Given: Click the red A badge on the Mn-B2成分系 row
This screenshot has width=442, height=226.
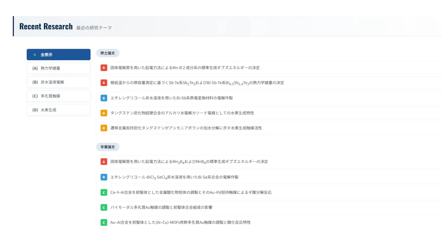Looking at the screenshot, I should point(104,68).
